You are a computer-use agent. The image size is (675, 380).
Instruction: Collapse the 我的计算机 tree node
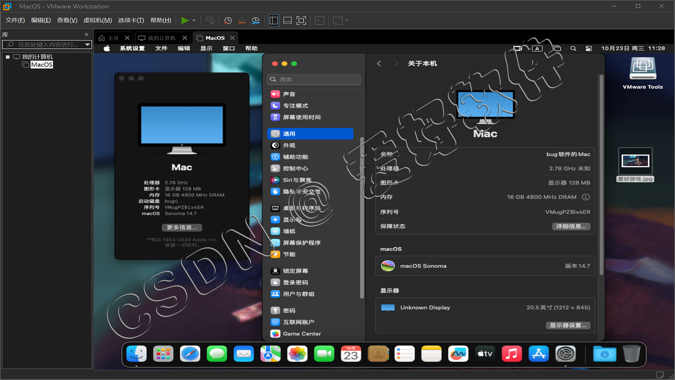8,57
